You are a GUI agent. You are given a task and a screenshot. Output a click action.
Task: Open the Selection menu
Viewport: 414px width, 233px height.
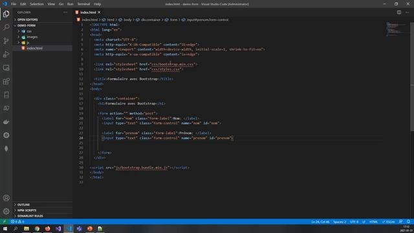coord(37,4)
